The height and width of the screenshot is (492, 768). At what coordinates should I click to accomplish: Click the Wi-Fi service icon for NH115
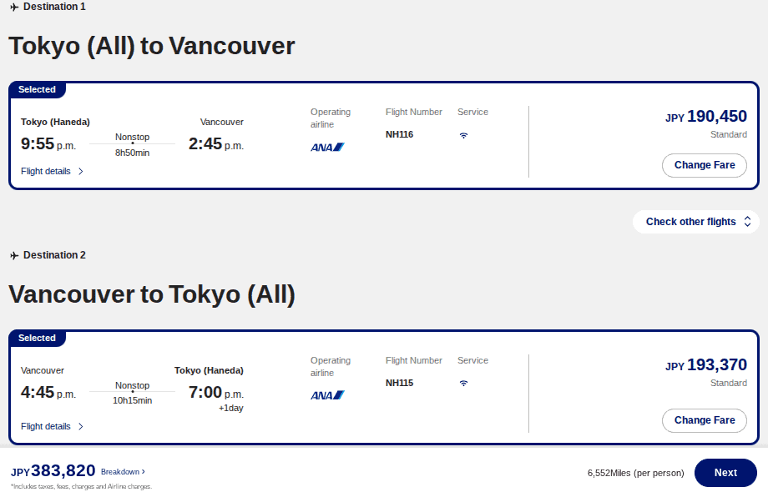[x=463, y=383]
